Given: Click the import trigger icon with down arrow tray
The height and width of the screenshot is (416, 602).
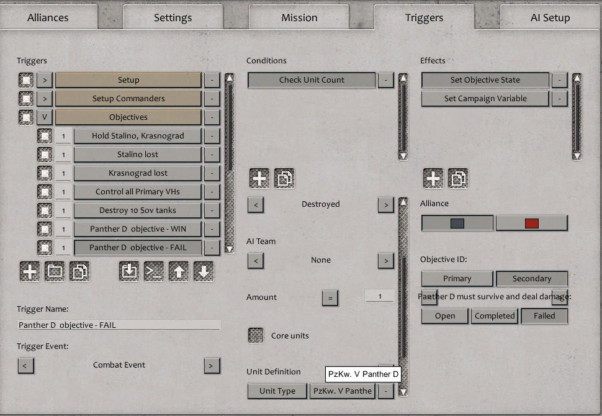Looking at the screenshot, I should pos(129,271).
